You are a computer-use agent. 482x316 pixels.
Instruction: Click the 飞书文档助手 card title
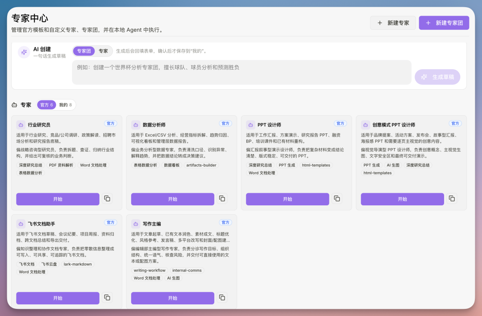tap(42, 224)
